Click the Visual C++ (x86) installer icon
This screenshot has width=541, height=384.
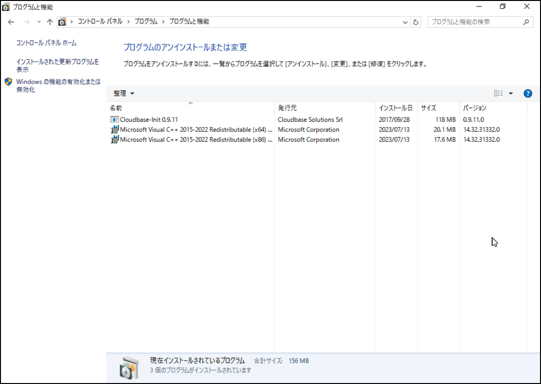pos(114,139)
